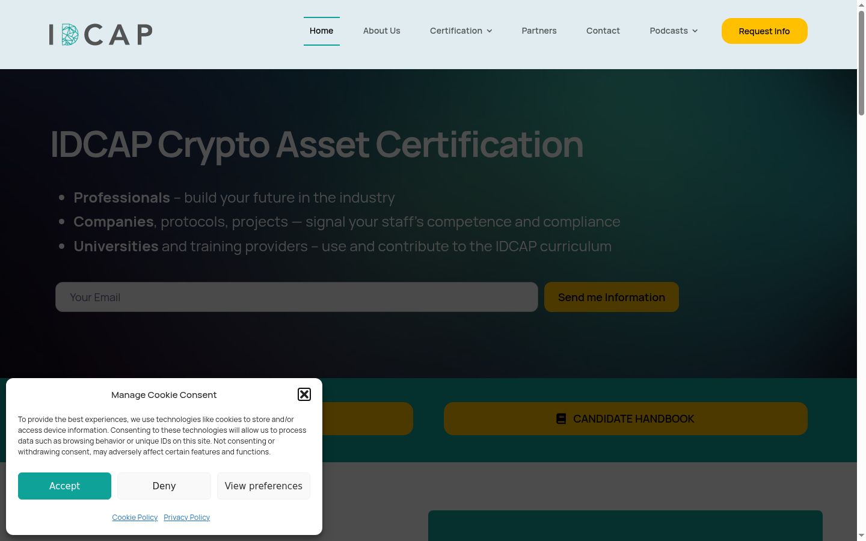Open View preferences for cookies
This screenshot has width=866, height=541.
click(263, 486)
